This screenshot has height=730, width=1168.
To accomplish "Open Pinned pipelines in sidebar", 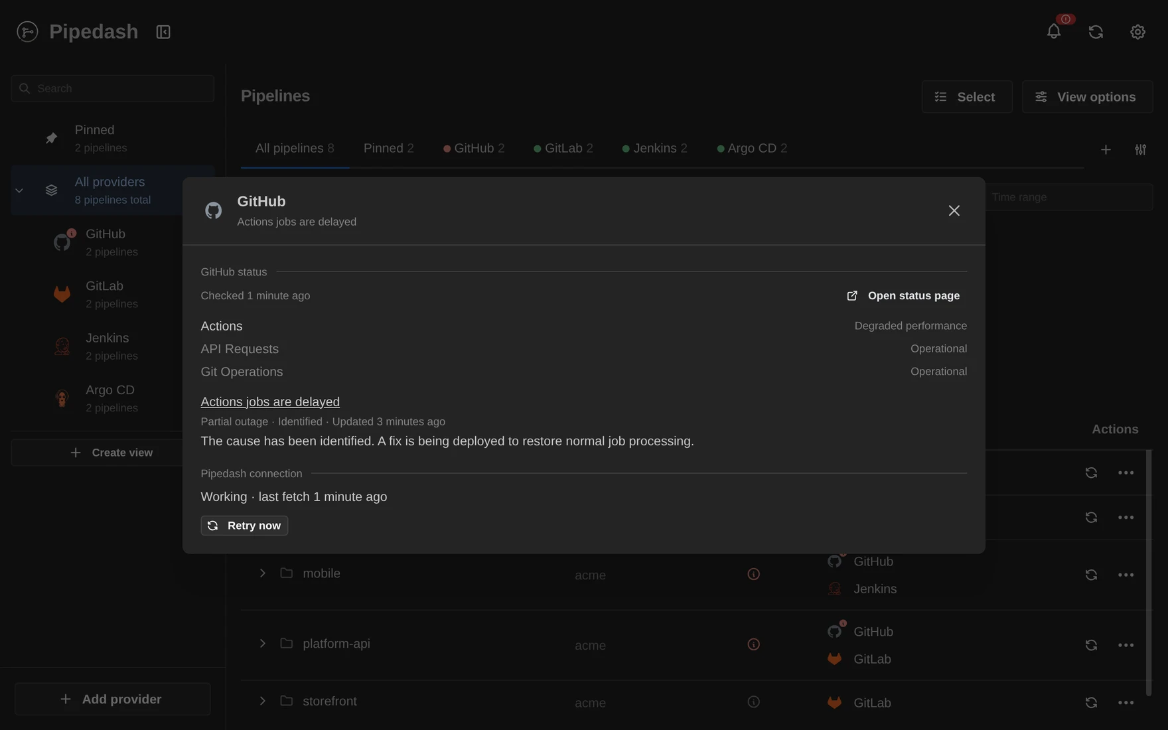I will point(112,138).
